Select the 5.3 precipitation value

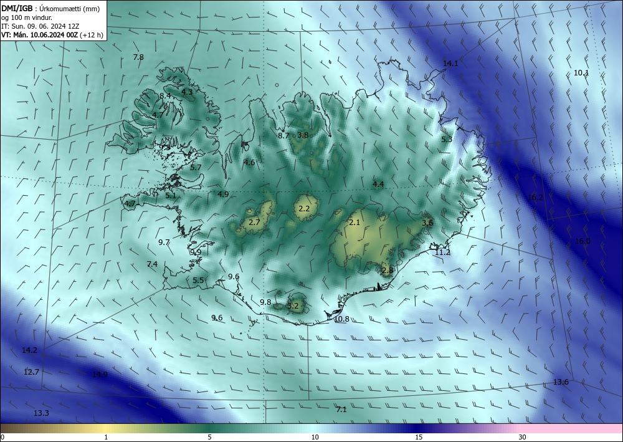(x=447, y=139)
